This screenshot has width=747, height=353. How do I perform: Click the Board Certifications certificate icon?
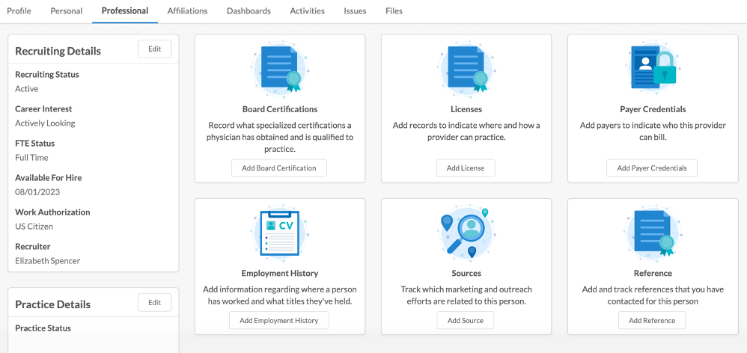(x=280, y=70)
